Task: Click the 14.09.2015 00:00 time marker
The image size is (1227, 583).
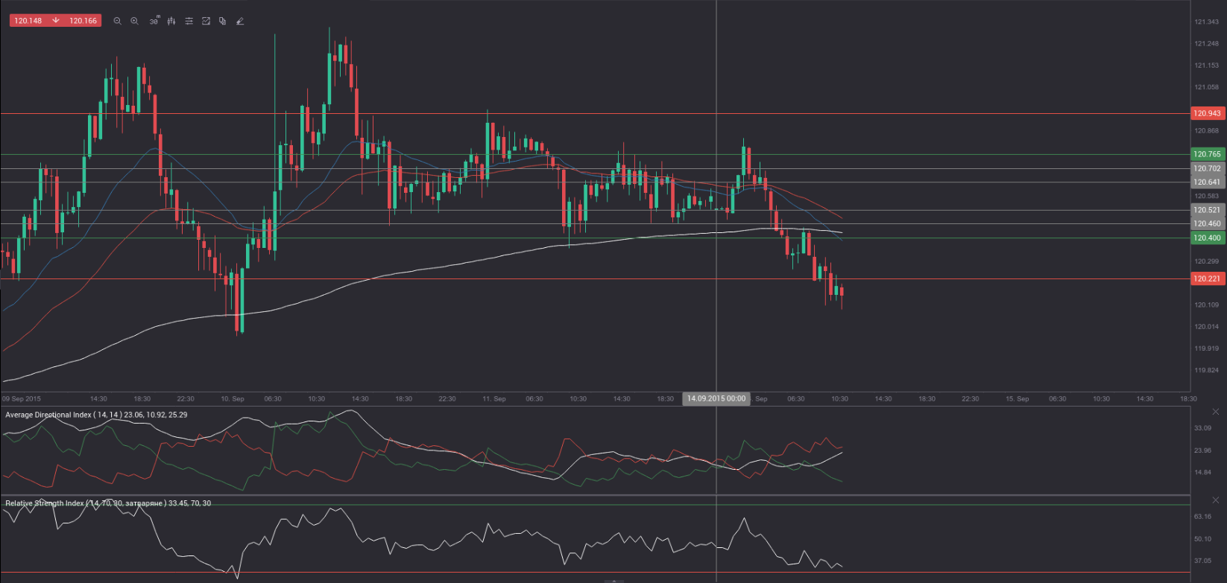Action: click(x=716, y=398)
